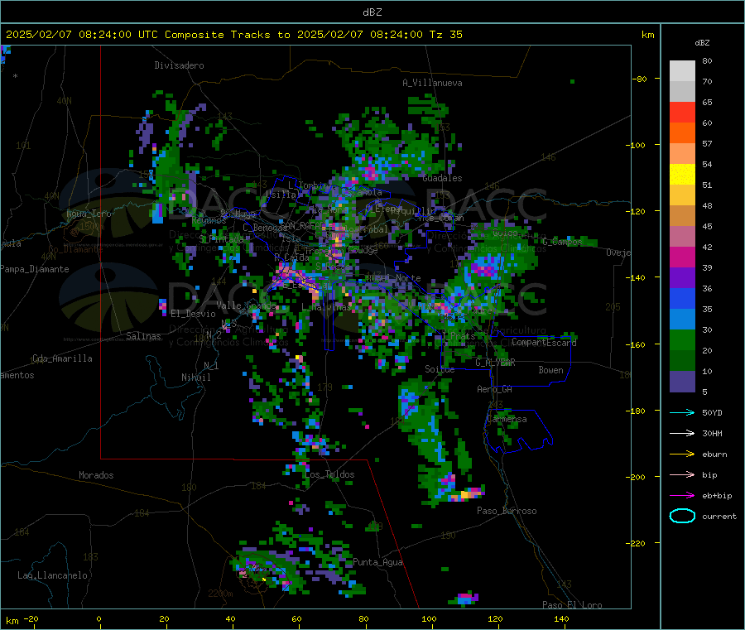Select the 70-80 dBZ light gray swatch
This screenshot has width=745, height=630.
pyautogui.click(x=682, y=71)
